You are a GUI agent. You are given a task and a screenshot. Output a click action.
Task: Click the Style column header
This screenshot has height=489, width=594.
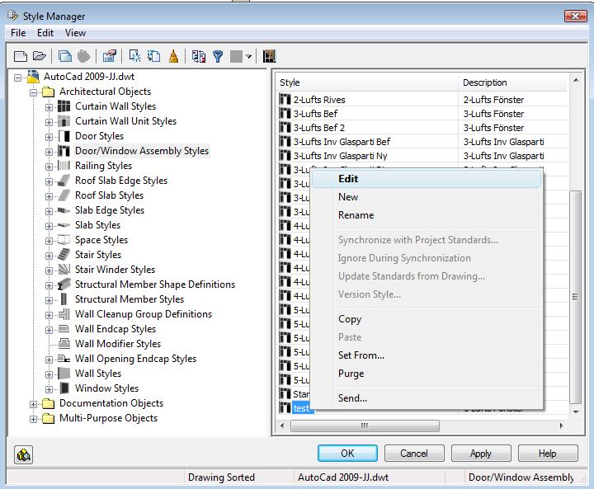366,82
